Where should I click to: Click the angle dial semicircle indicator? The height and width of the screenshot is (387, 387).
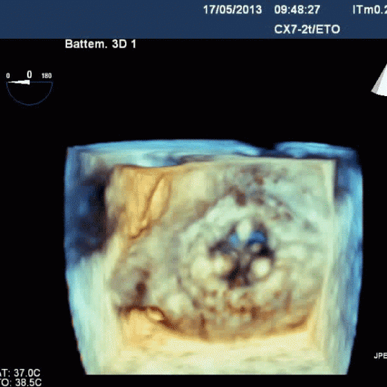pos(29,93)
